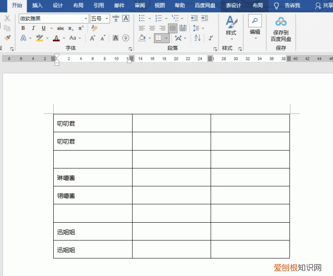
Task: Decrease paragraph indent
Action: point(194,18)
